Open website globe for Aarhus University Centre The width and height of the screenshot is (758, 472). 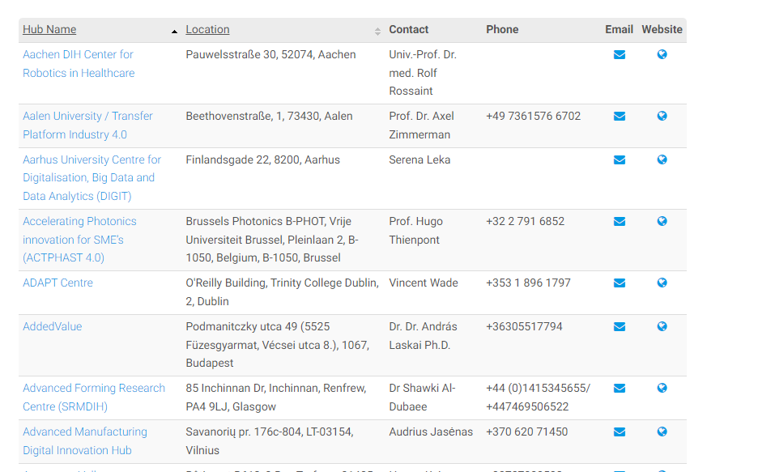(662, 160)
